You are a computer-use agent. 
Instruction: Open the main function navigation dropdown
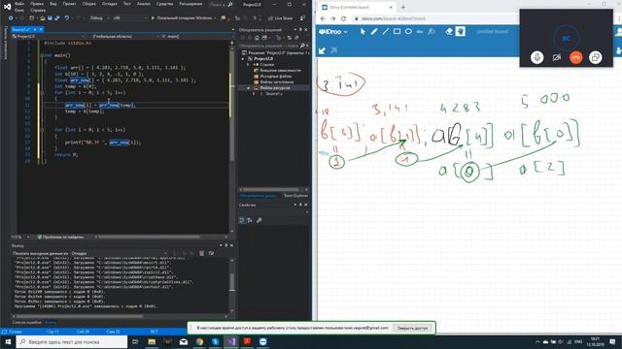coord(197,36)
